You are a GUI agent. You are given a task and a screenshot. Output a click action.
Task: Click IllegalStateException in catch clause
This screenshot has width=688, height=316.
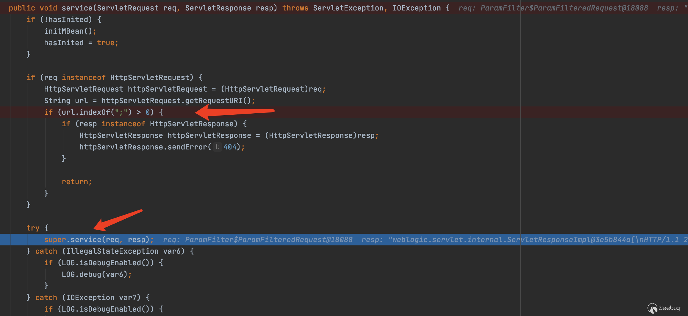tap(112, 251)
